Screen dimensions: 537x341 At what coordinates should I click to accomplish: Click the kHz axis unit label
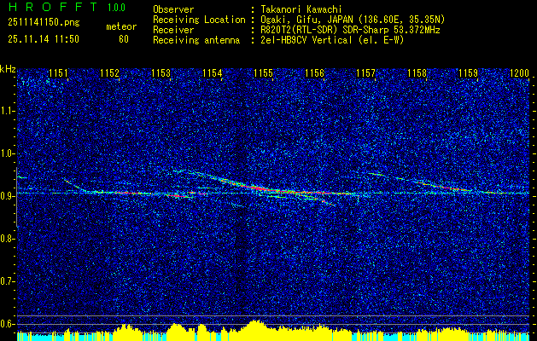tap(8, 68)
